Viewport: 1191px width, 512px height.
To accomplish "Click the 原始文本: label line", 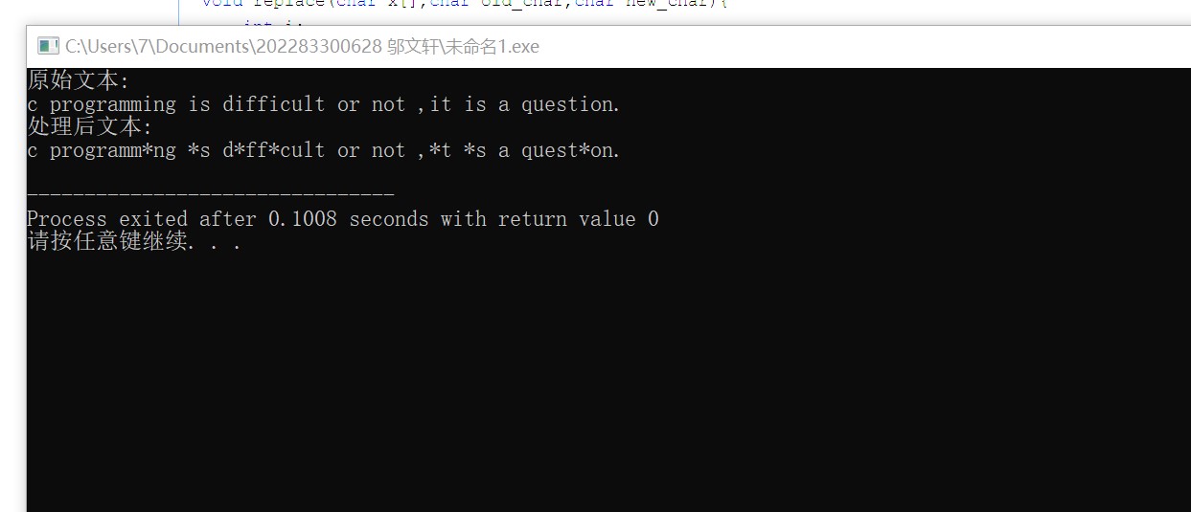I will pyautogui.click(x=79, y=81).
